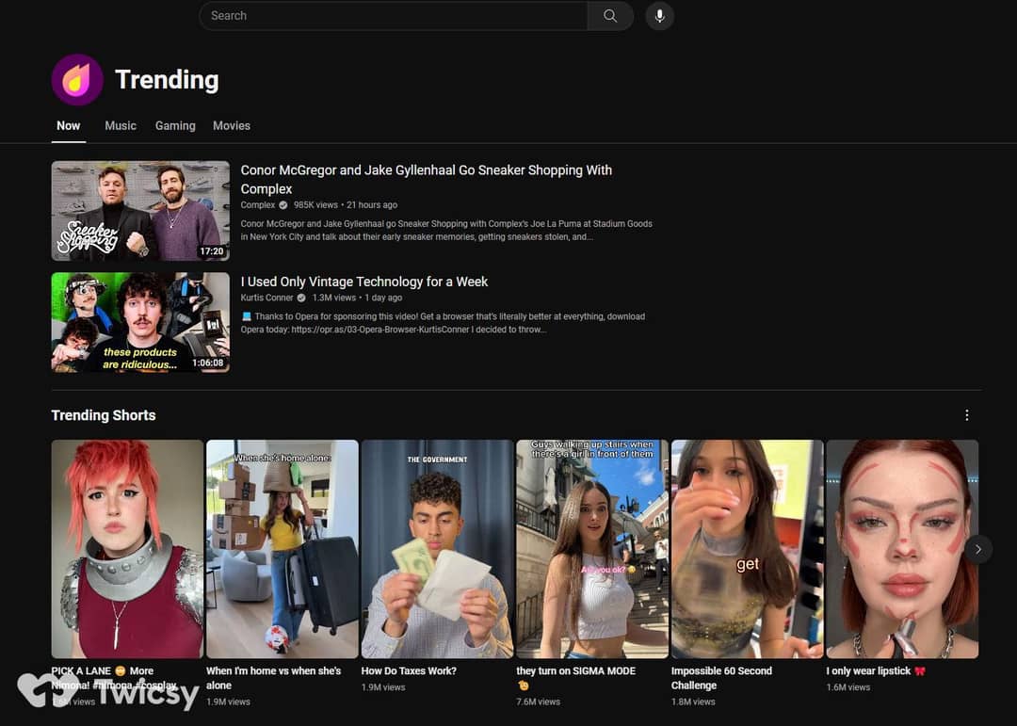Click Opera sponsorship description text

point(443,323)
